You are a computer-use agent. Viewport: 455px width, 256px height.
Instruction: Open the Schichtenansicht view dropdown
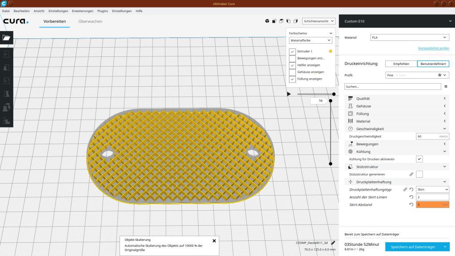pos(319,21)
